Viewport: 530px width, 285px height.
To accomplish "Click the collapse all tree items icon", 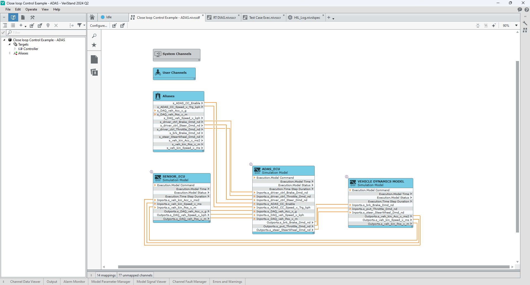I will pyautogui.click(x=13, y=25).
